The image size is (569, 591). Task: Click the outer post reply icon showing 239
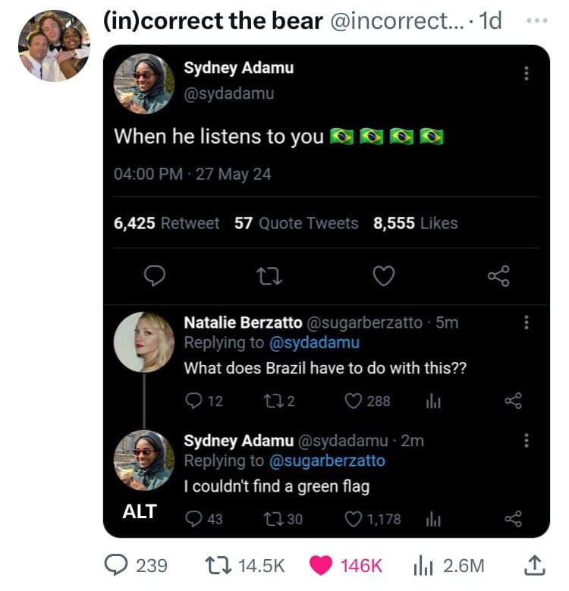[117, 564]
